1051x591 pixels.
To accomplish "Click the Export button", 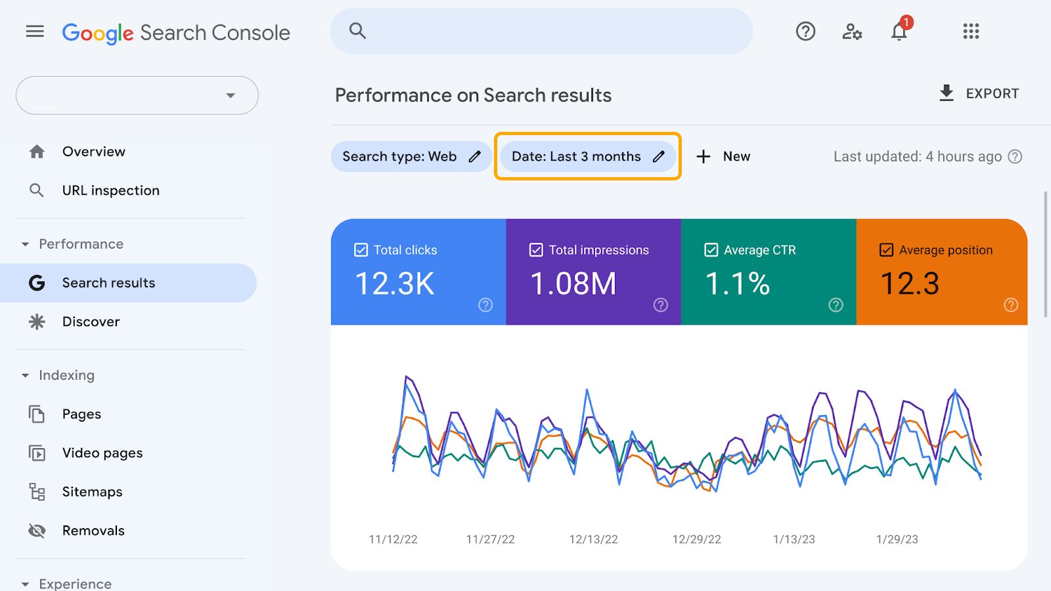I will point(978,93).
